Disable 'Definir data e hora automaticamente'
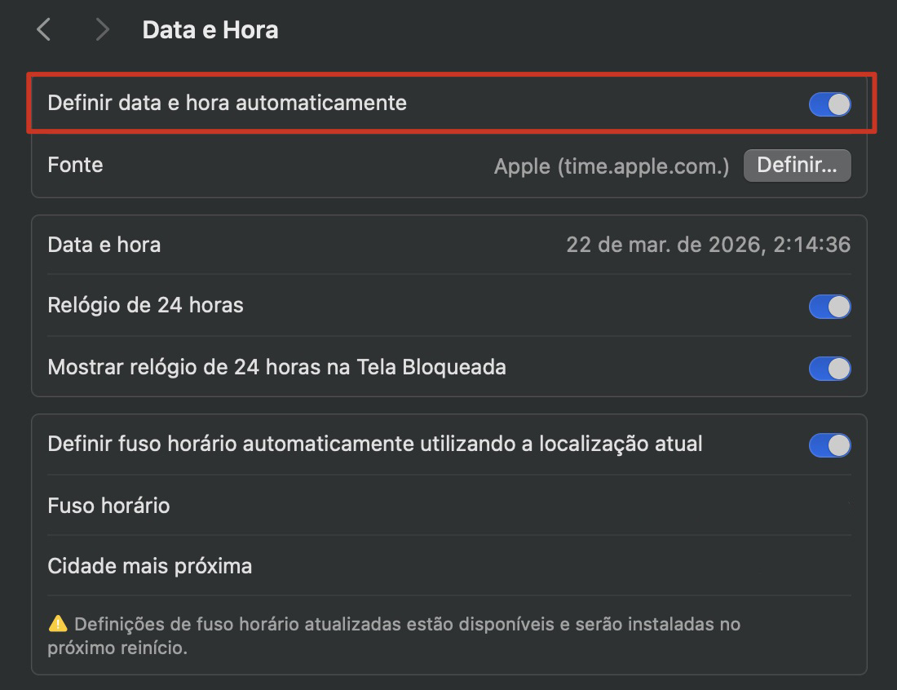Image resolution: width=897 pixels, height=690 pixels. pyautogui.click(x=829, y=104)
